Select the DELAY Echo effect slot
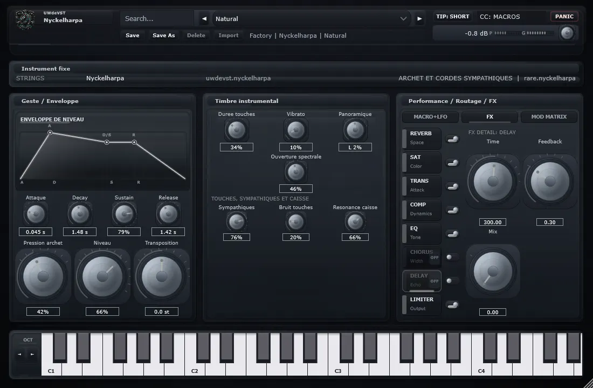The width and height of the screenshot is (593, 388). coord(422,280)
